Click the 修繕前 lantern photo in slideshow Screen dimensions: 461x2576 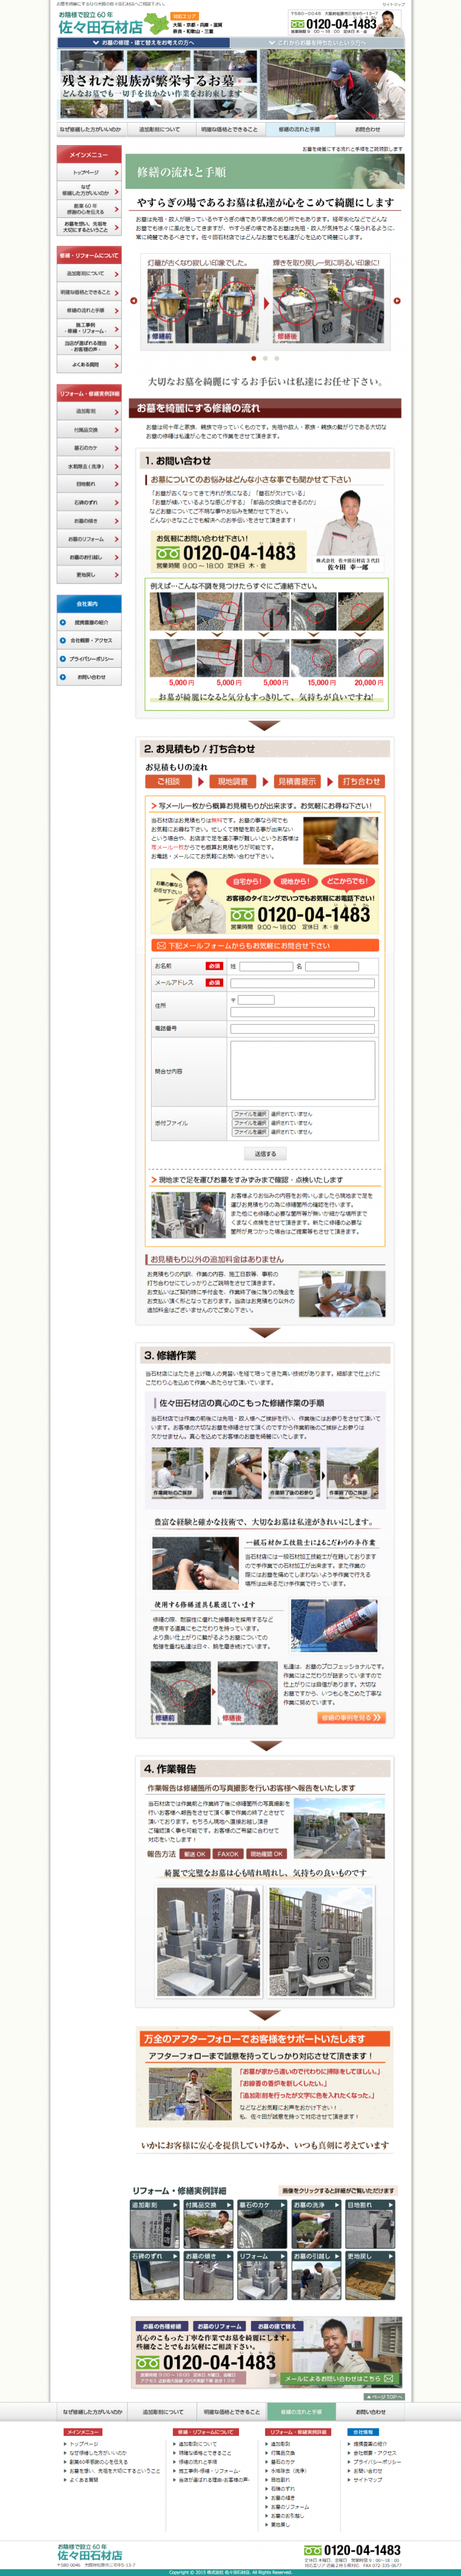tap(204, 305)
